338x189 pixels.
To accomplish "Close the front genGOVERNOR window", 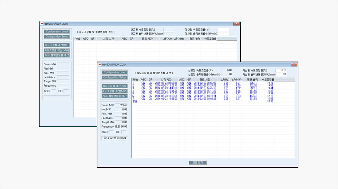I will click(293, 65).
